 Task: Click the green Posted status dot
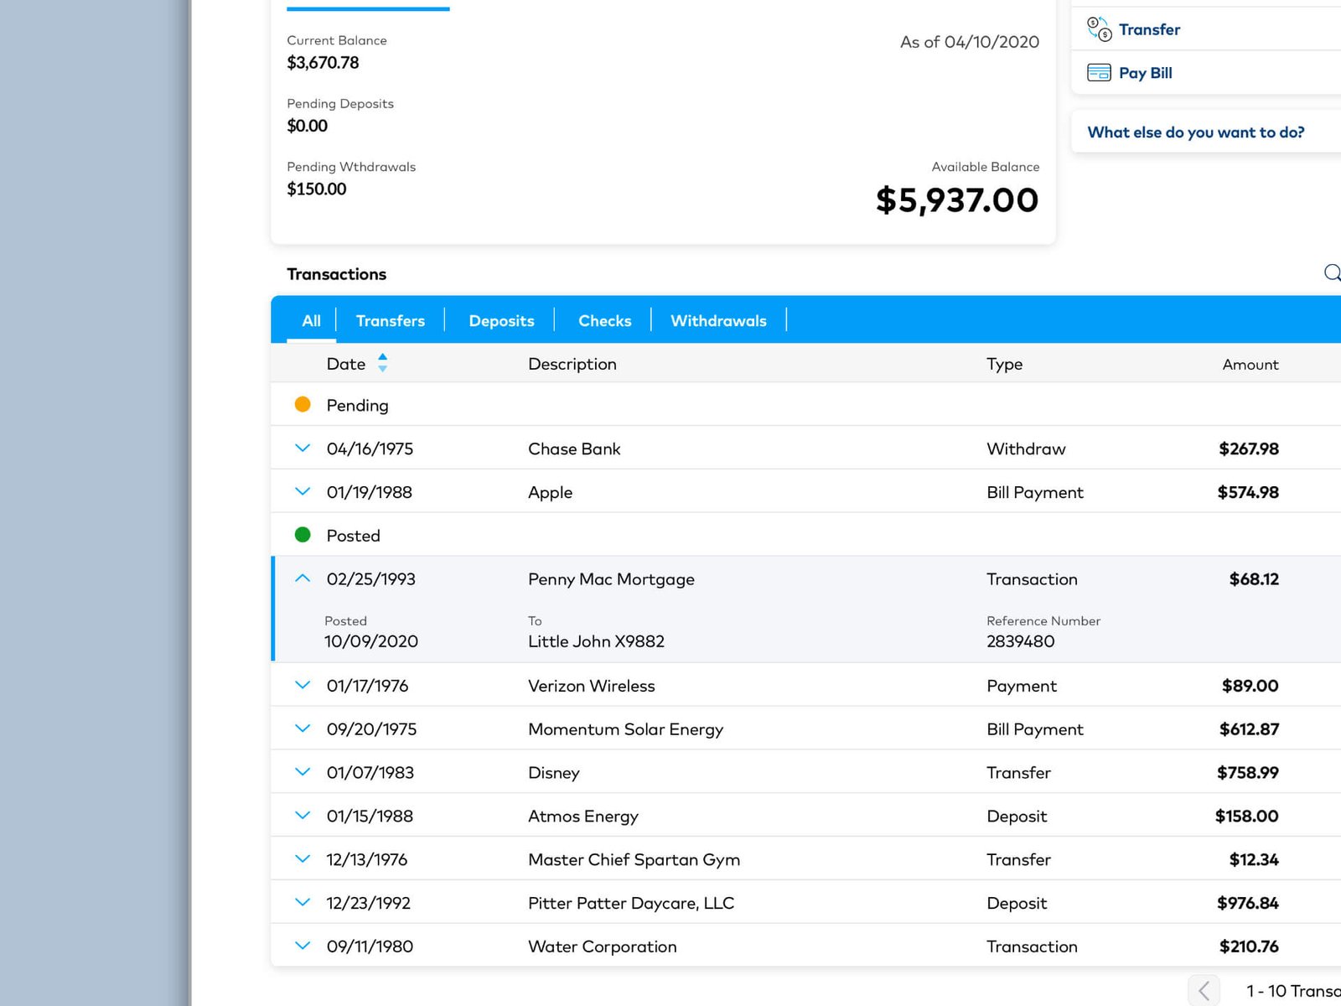(303, 535)
